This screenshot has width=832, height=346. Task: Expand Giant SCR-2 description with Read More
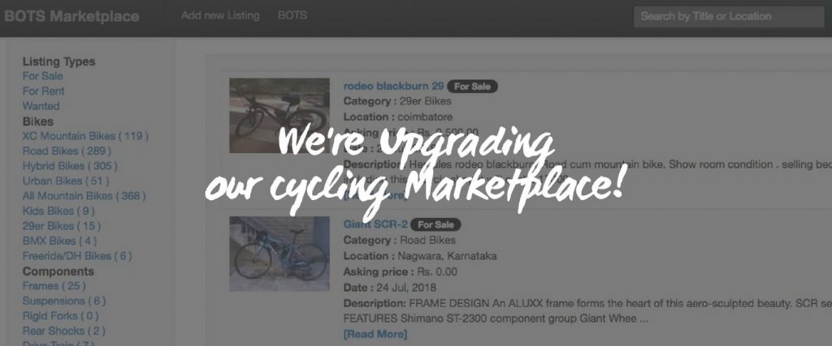(375, 335)
